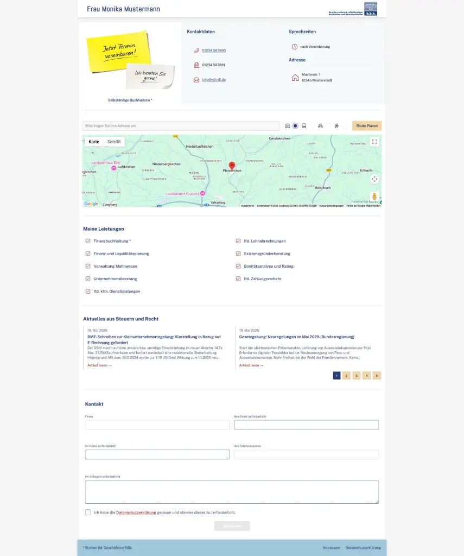Viewport: 464px width, 556px height.
Task: Click the phone icon beside 01234 587890
Action: pos(196,51)
